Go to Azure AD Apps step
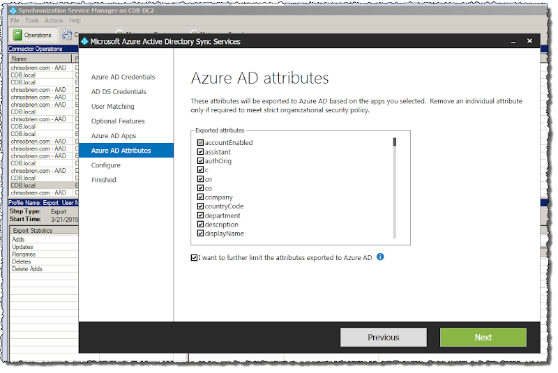Screen dimensions: 558x373 114,136
